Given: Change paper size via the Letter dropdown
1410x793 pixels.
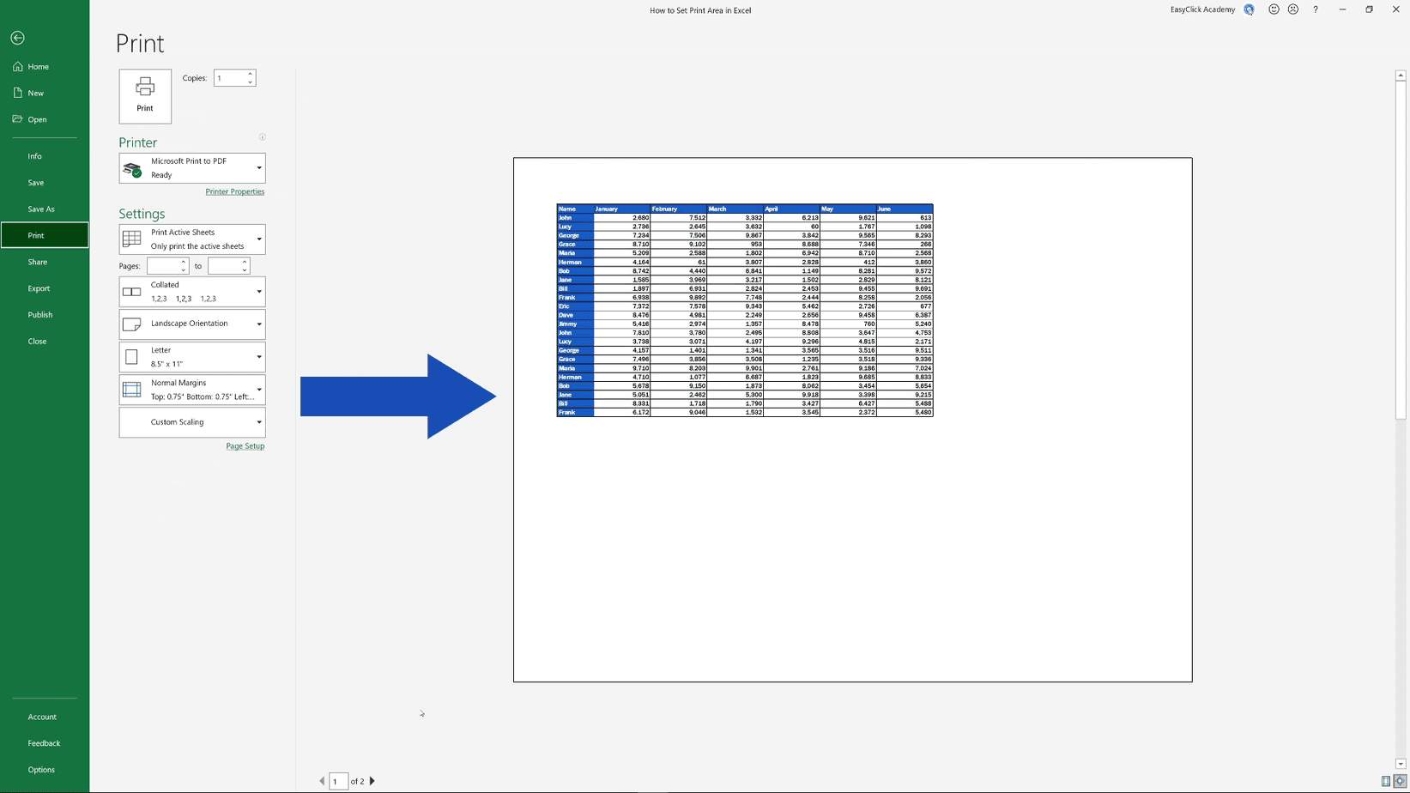Looking at the screenshot, I should tap(259, 356).
